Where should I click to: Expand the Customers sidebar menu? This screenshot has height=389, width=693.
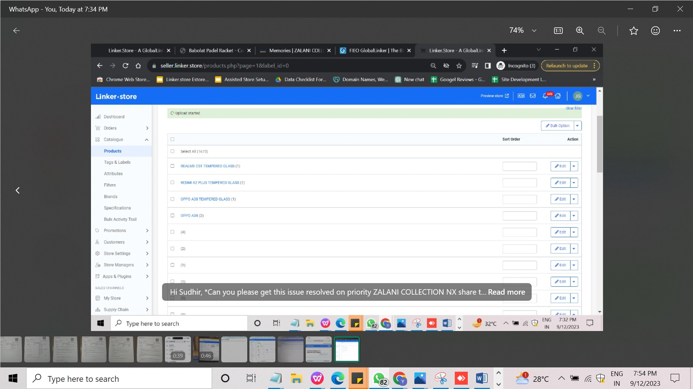coord(122,242)
